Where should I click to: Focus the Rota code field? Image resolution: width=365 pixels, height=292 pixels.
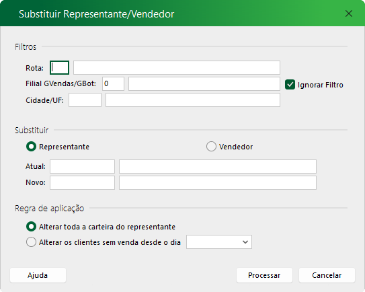click(60, 67)
